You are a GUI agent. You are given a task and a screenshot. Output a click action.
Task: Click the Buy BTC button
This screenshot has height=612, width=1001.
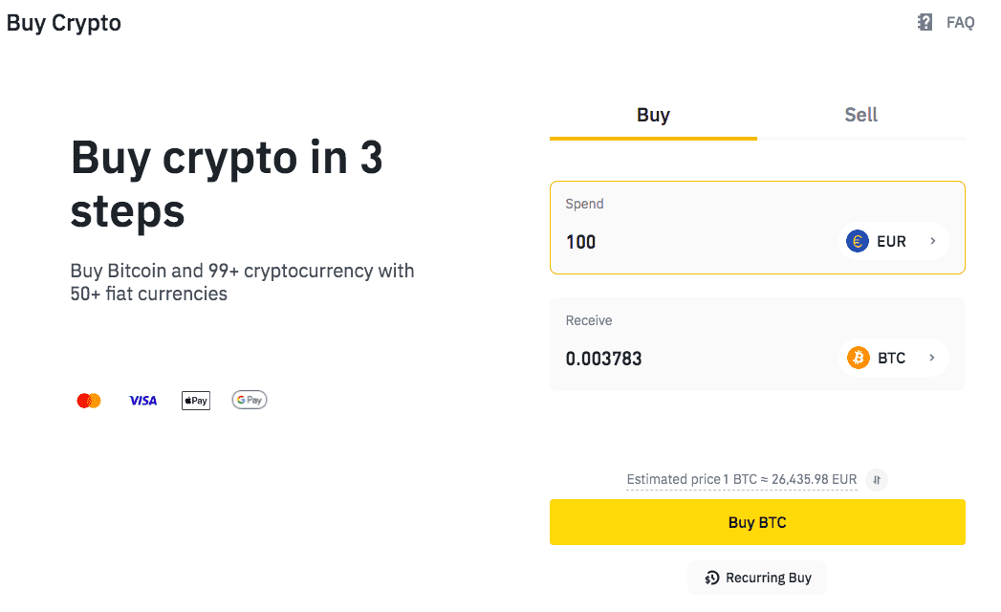tap(756, 522)
